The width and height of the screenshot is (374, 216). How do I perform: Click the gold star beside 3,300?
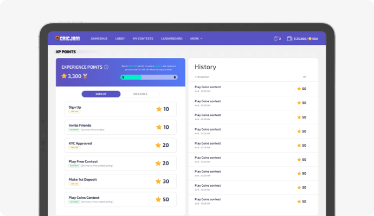tap(64, 76)
